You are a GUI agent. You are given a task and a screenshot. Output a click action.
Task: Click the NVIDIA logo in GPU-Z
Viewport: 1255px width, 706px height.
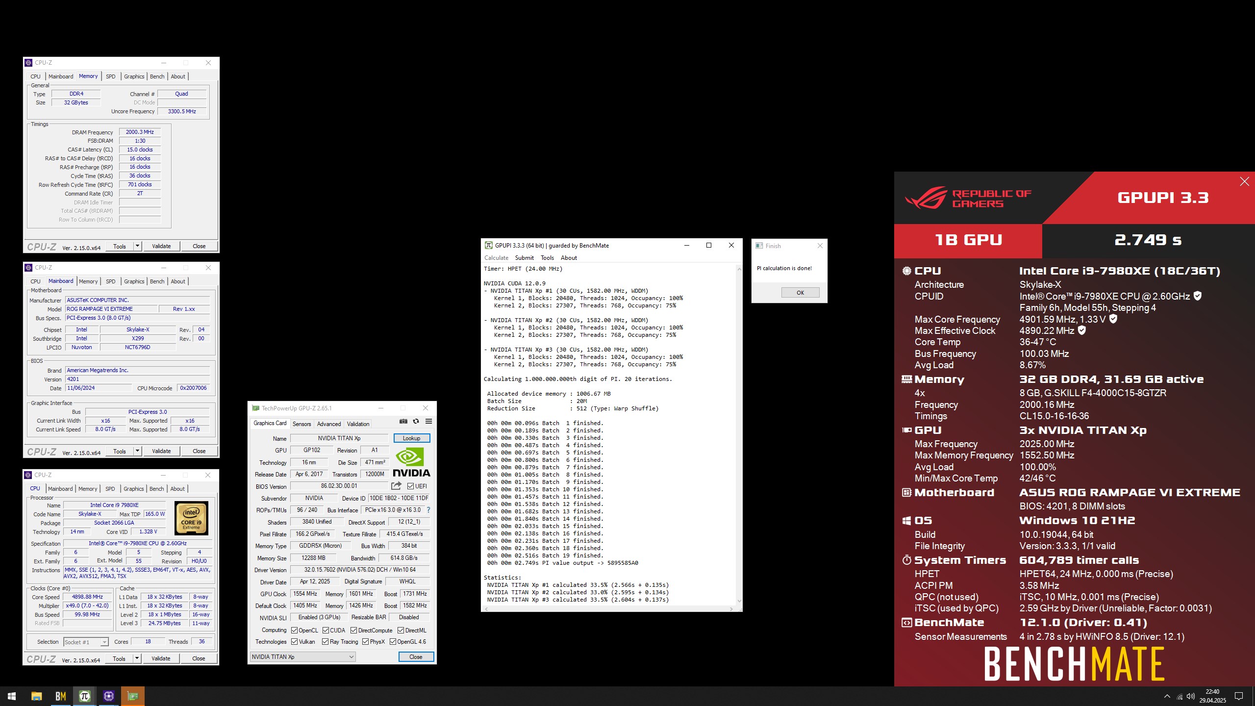pos(411,462)
